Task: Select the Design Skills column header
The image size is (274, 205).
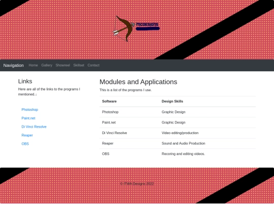Action: [x=208, y=101]
